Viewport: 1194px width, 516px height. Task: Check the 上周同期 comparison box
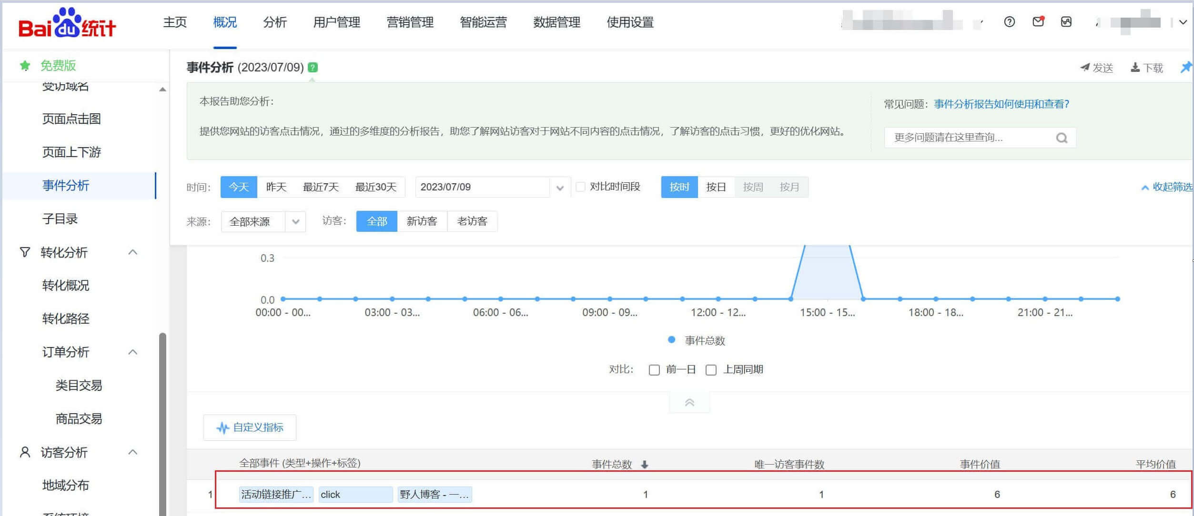711,370
